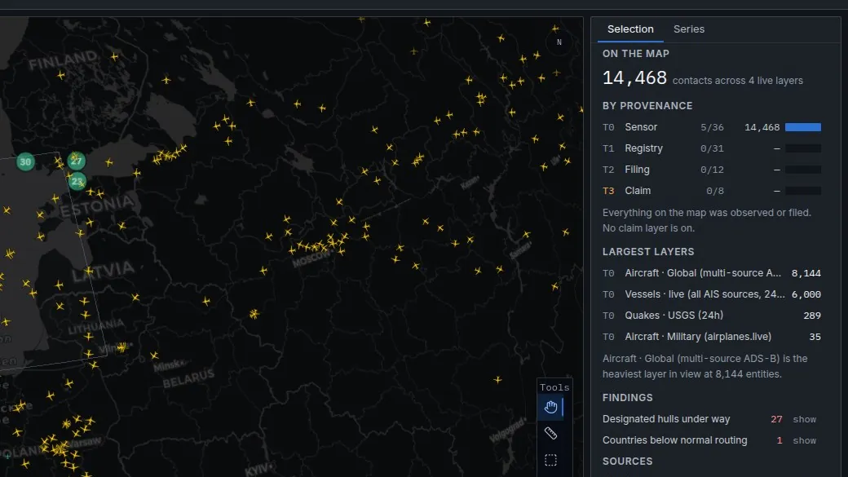Screen dimensions: 848x477
Task: Click the Registry 0/31 layer ratio
Action: pyautogui.click(x=712, y=148)
